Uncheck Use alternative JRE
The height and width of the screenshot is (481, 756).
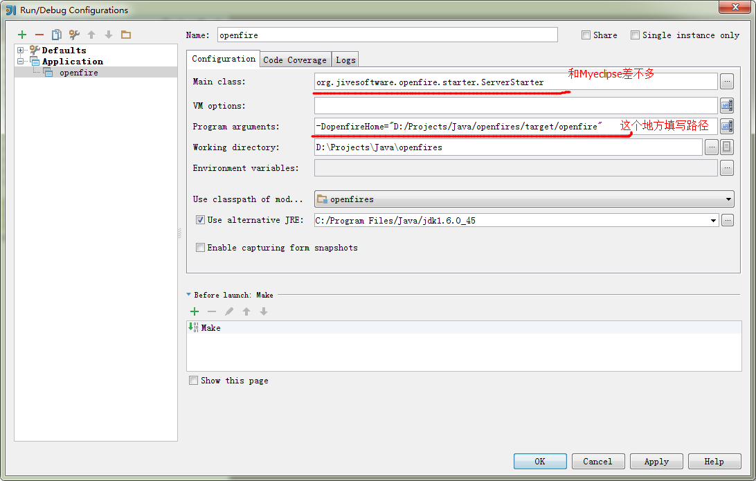pos(199,219)
